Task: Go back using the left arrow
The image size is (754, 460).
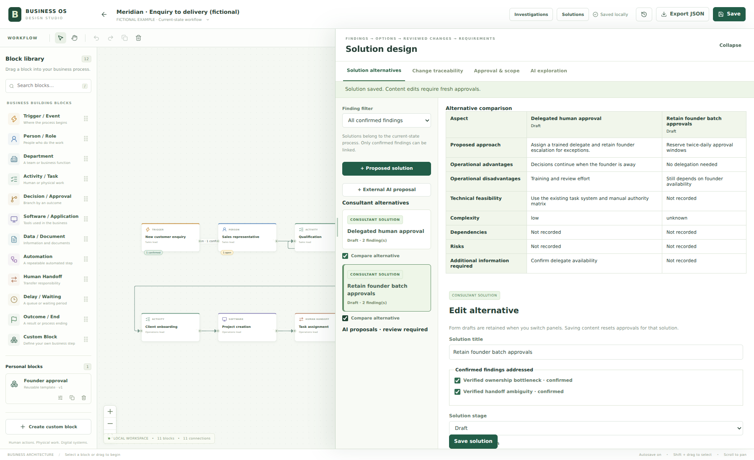Action: pos(104,15)
